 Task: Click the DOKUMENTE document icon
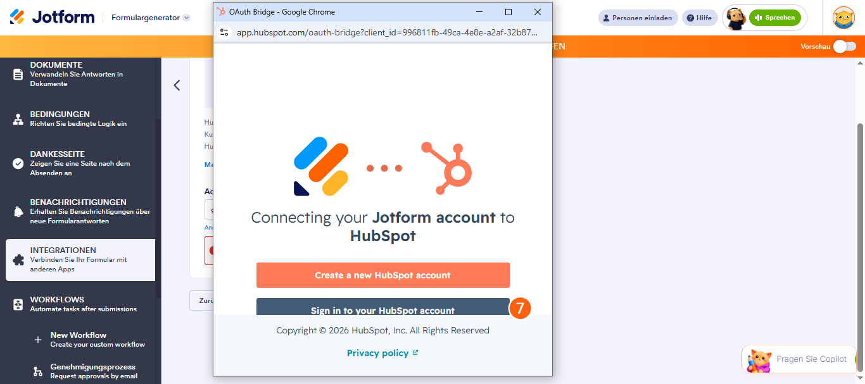point(18,74)
